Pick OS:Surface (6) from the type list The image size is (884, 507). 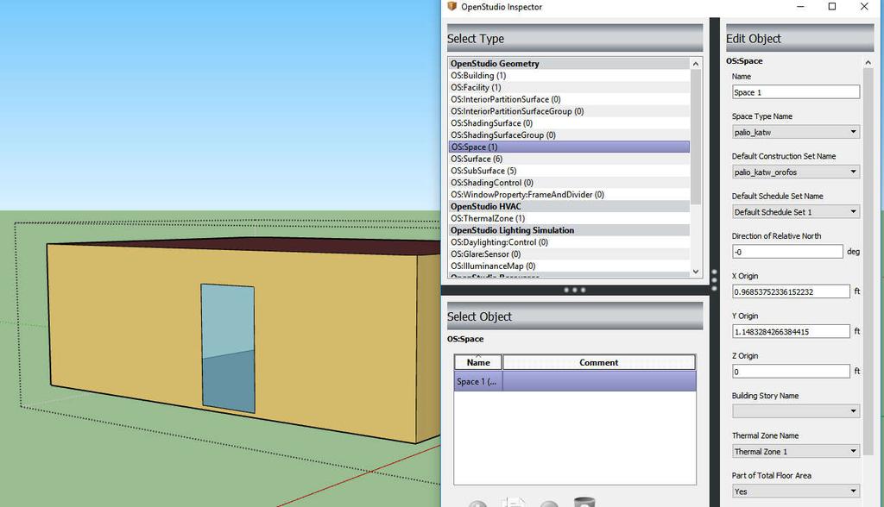[569, 159]
